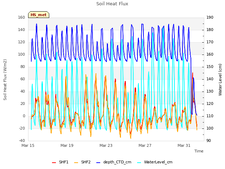The image size is (225, 169).
Task: Click the 180 right axis tick label
Action: pos(210,30)
